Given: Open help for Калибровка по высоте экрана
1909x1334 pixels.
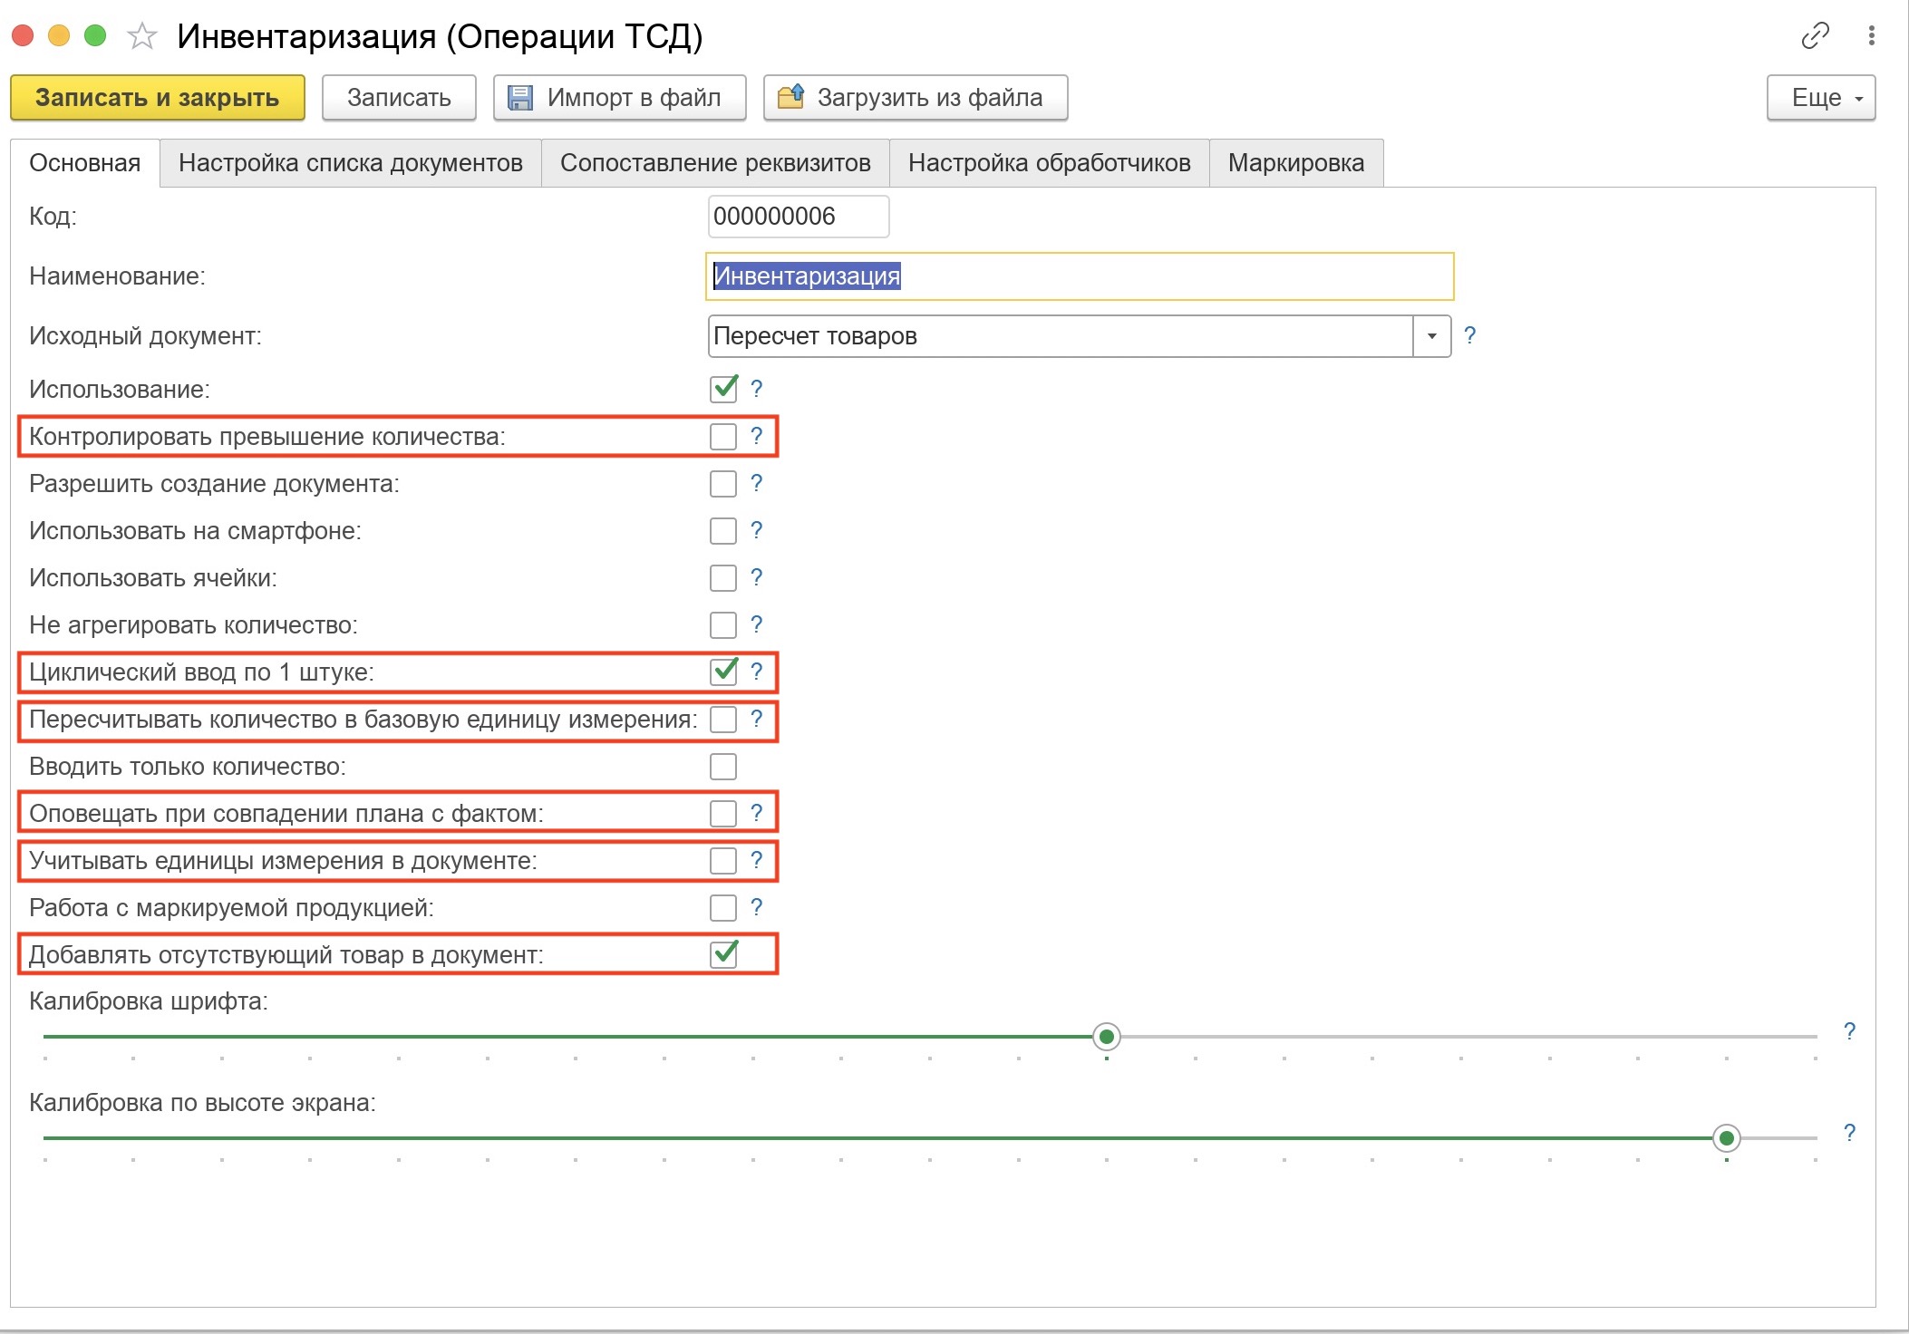Looking at the screenshot, I should 1849,1133.
